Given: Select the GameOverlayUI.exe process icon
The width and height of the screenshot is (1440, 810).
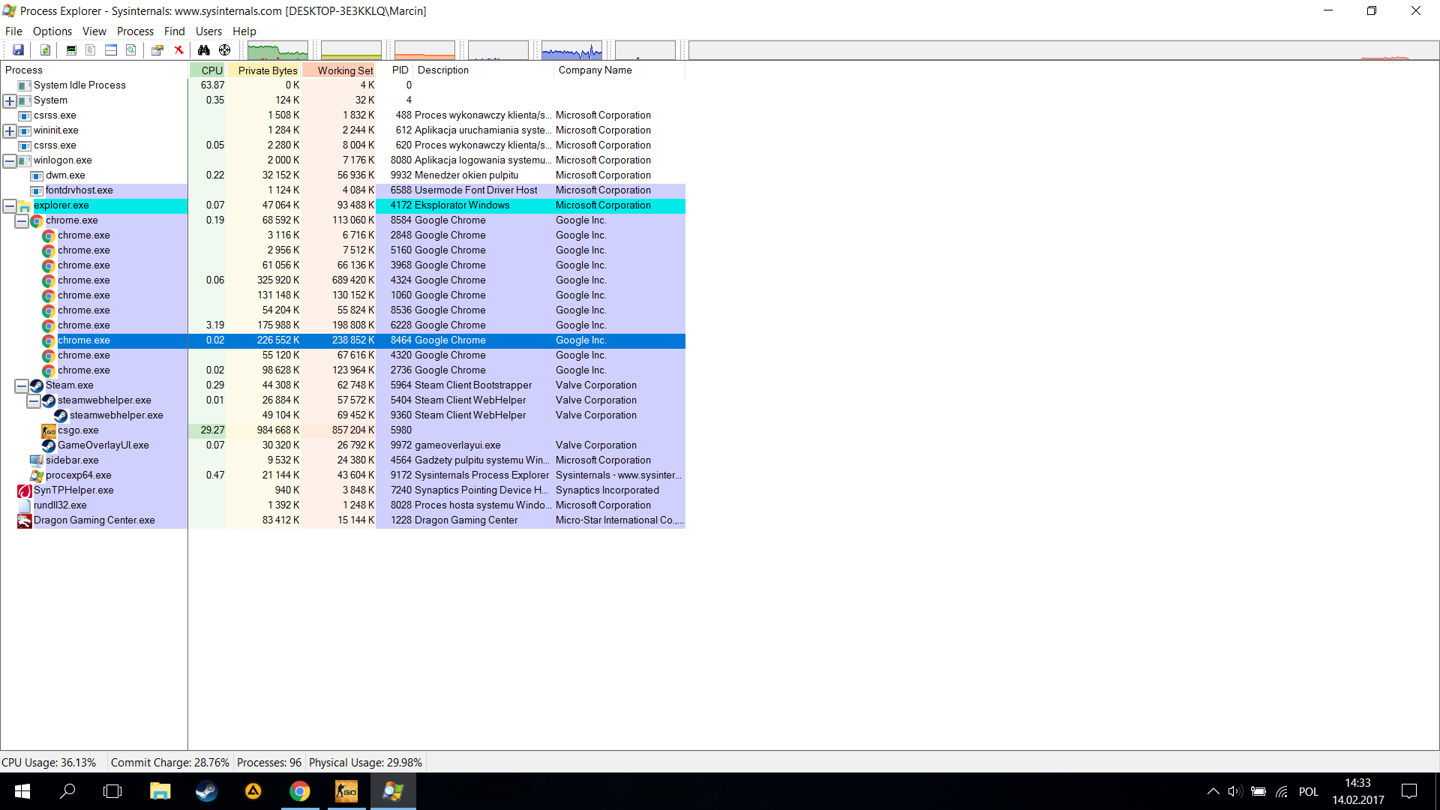Looking at the screenshot, I should 49,445.
